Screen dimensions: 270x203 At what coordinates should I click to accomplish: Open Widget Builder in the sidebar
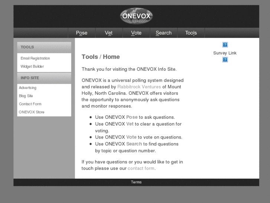[32, 66]
